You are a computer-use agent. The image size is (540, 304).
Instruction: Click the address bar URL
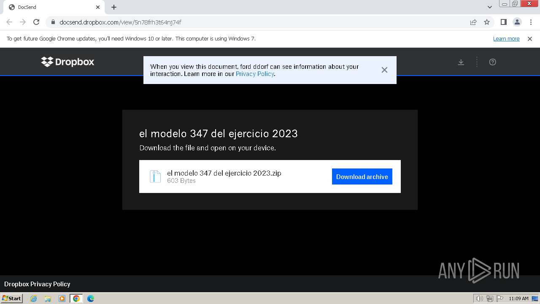click(120, 22)
